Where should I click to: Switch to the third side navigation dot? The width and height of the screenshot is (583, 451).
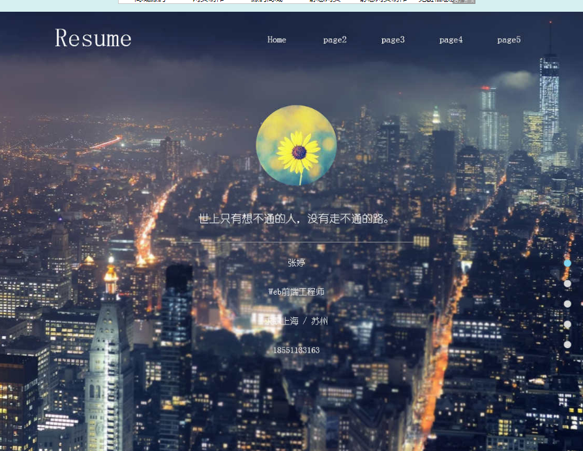click(567, 304)
